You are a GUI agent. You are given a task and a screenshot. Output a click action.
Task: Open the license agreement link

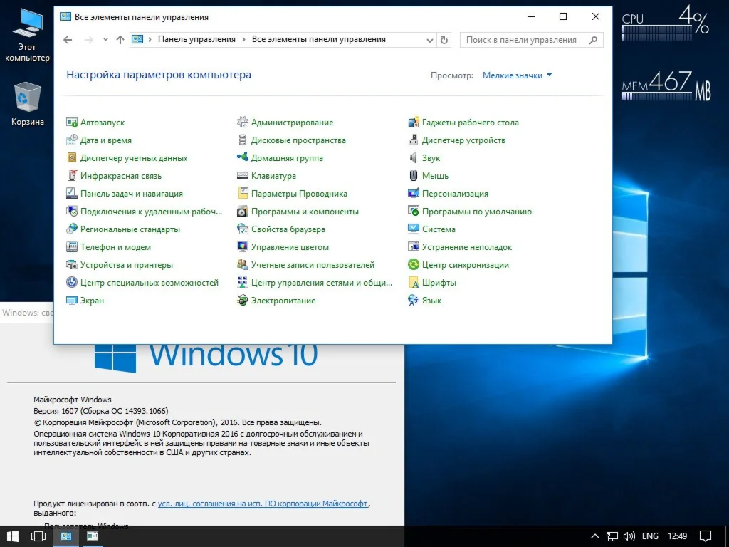pyautogui.click(x=263, y=504)
